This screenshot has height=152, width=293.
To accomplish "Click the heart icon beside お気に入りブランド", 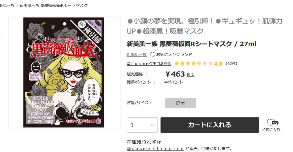I will tap(153, 55).
